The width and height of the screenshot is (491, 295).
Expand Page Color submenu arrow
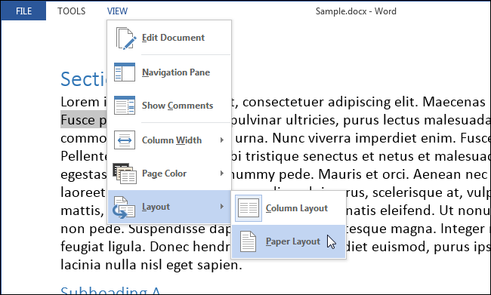[221, 173]
